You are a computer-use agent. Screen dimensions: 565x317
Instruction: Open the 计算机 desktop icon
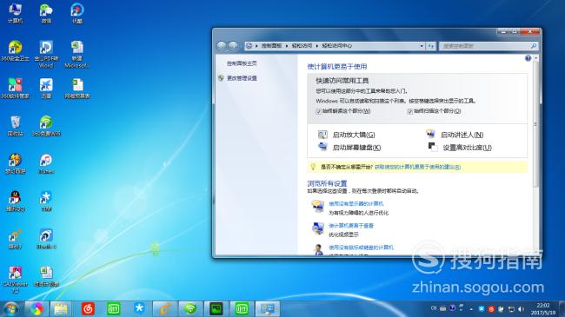15,13
